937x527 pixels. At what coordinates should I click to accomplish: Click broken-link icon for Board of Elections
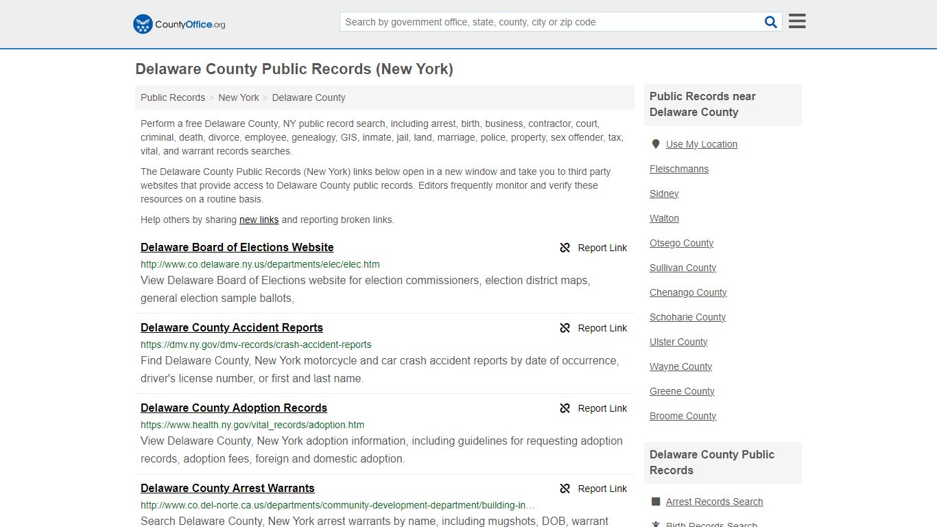point(565,248)
